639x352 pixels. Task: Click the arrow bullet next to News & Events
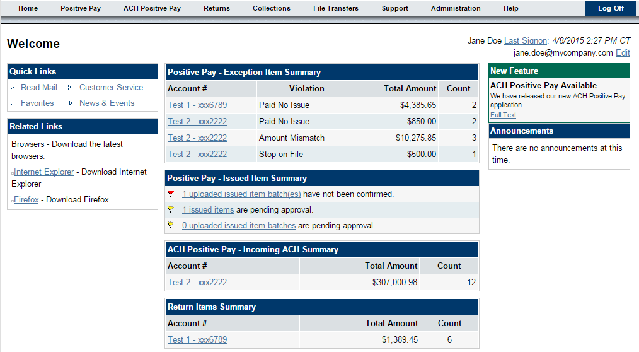pyautogui.click(x=70, y=103)
